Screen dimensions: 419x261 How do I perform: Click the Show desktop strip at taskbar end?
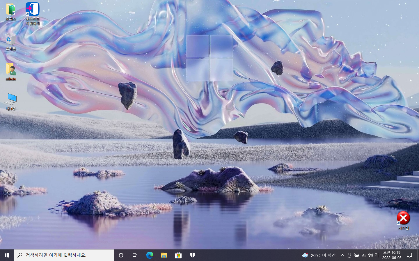click(x=418, y=255)
